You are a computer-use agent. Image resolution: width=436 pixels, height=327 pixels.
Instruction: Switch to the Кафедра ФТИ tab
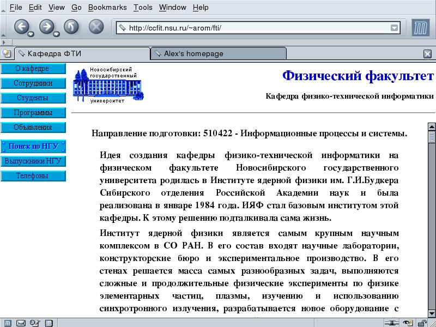click(82, 53)
